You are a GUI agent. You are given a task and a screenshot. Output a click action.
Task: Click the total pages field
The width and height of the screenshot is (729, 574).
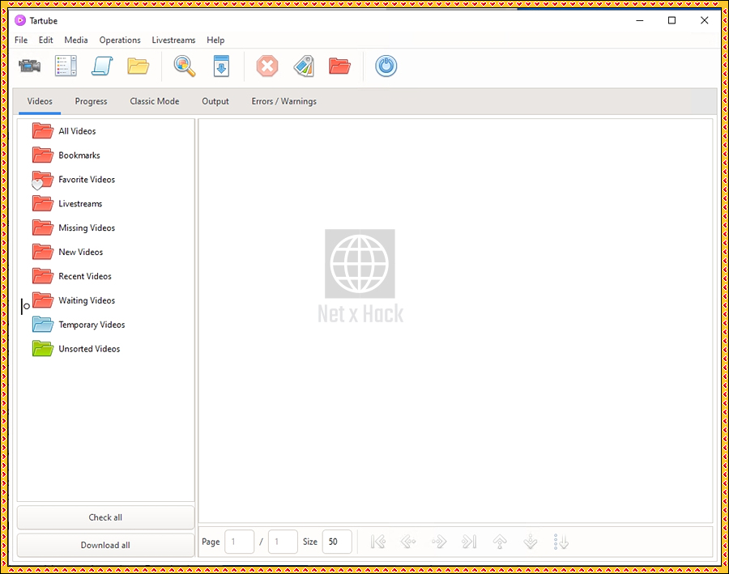[x=283, y=542]
